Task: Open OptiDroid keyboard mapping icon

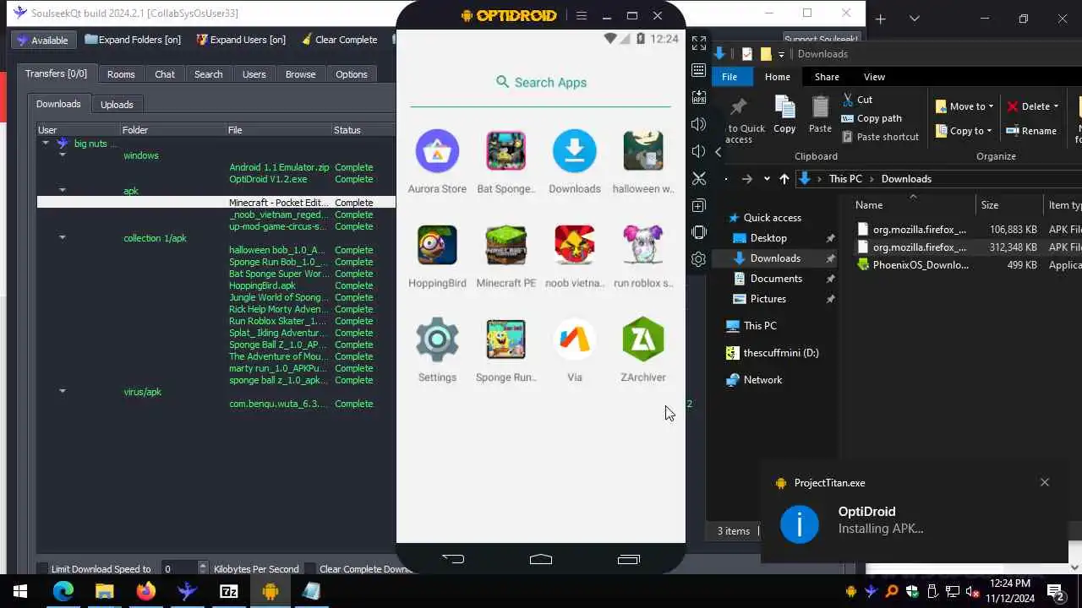Action: [698, 70]
